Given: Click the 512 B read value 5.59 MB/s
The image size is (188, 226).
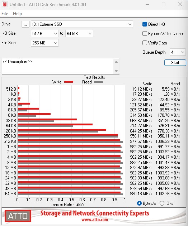Looking at the screenshot, I should pyautogui.click(x=171, y=89).
